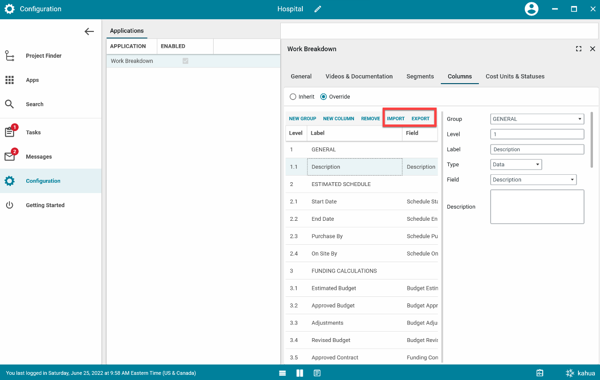Viewport: 600px width, 380px height.
Task: Click the back arrow in sidebar
Action: 89,31
